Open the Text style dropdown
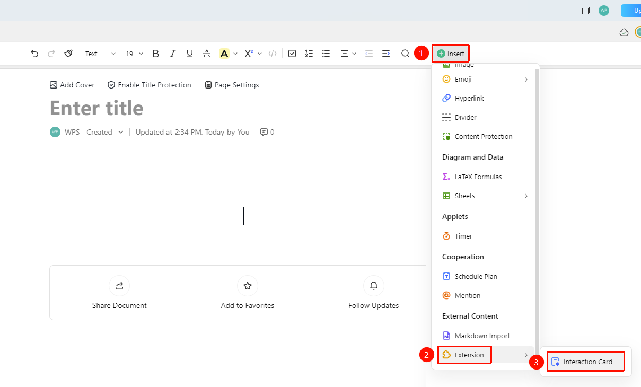The width and height of the screenshot is (641, 387). pos(100,54)
